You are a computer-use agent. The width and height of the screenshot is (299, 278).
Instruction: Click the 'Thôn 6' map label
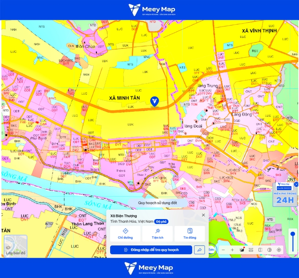click(121, 171)
